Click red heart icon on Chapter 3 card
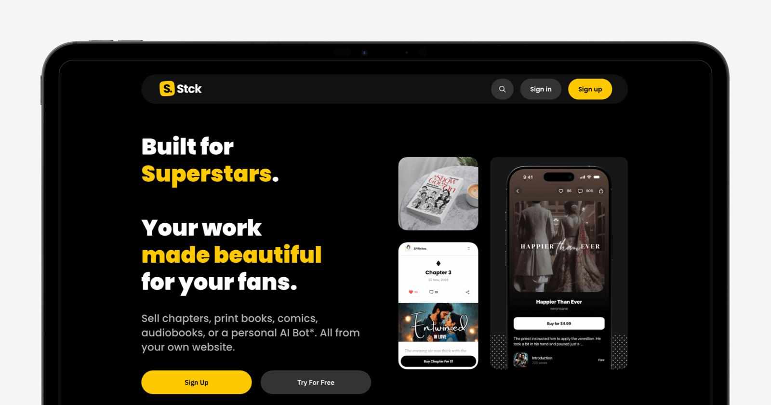Image resolution: width=771 pixels, height=405 pixels. pyautogui.click(x=411, y=292)
